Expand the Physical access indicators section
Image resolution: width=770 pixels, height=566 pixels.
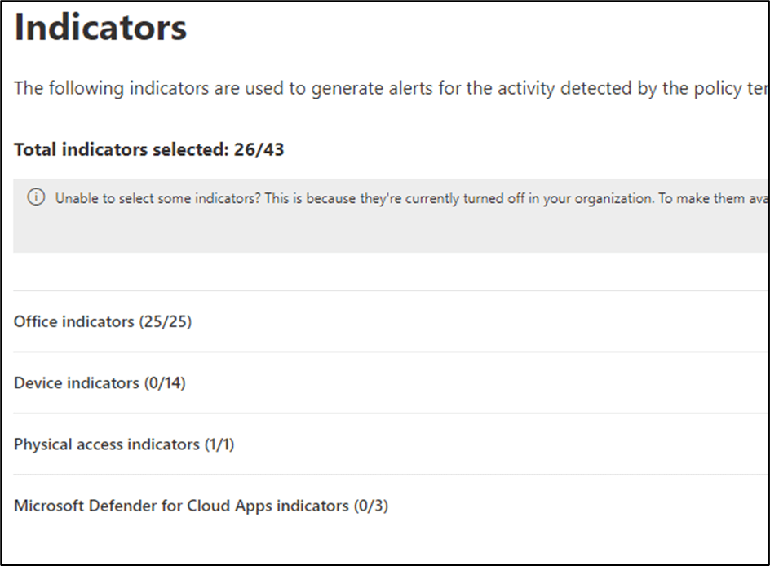tap(106, 444)
